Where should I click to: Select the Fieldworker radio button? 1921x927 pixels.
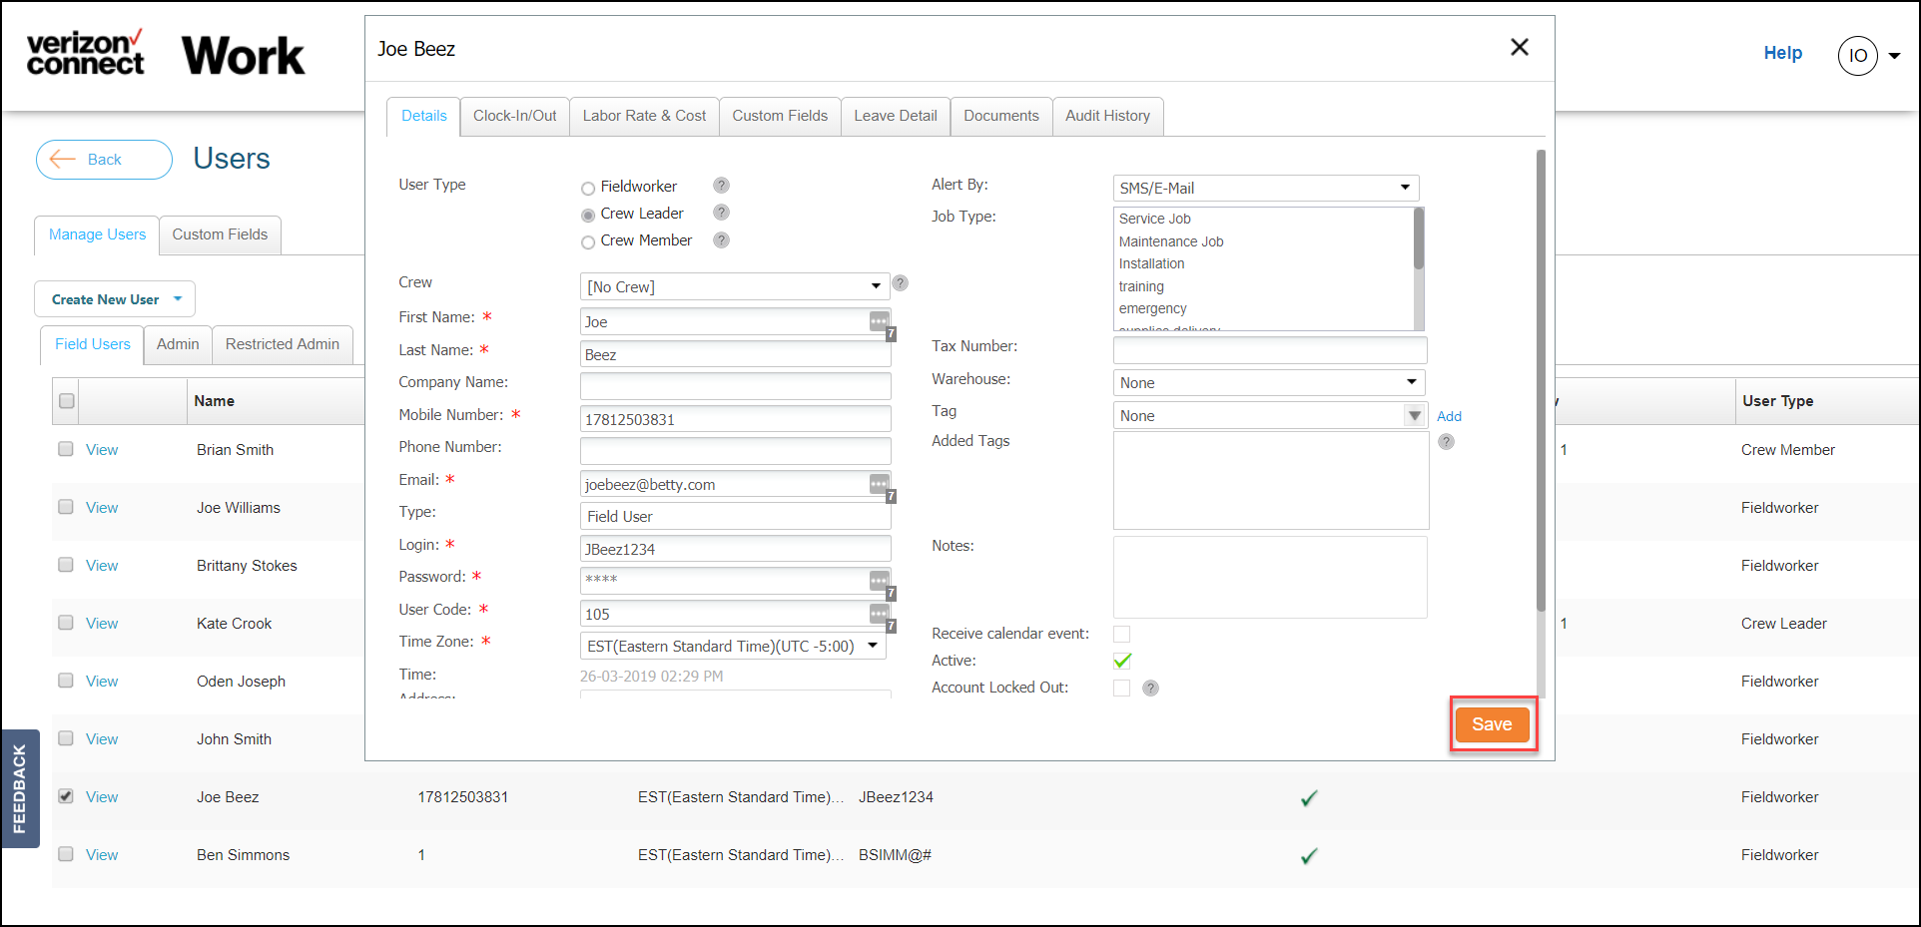coord(588,188)
